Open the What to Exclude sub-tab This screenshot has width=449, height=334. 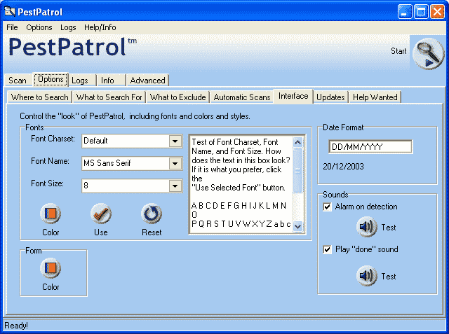click(x=177, y=97)
